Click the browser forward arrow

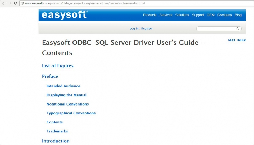click(10, 3)
